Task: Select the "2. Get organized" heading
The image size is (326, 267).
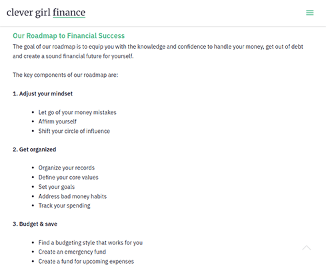Action: point(35,150)
